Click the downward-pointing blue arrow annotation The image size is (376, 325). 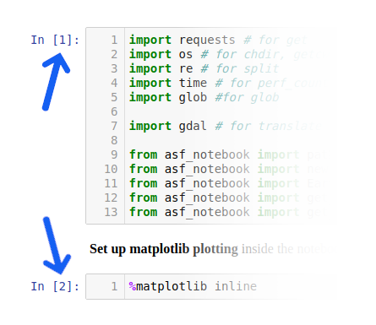tap(57, 246)
